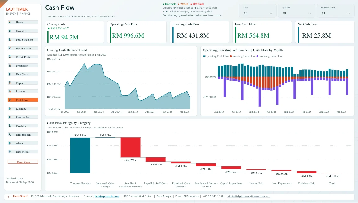Click the Net Cash Flow -RM 25.8M value

[x=315, y=35]
